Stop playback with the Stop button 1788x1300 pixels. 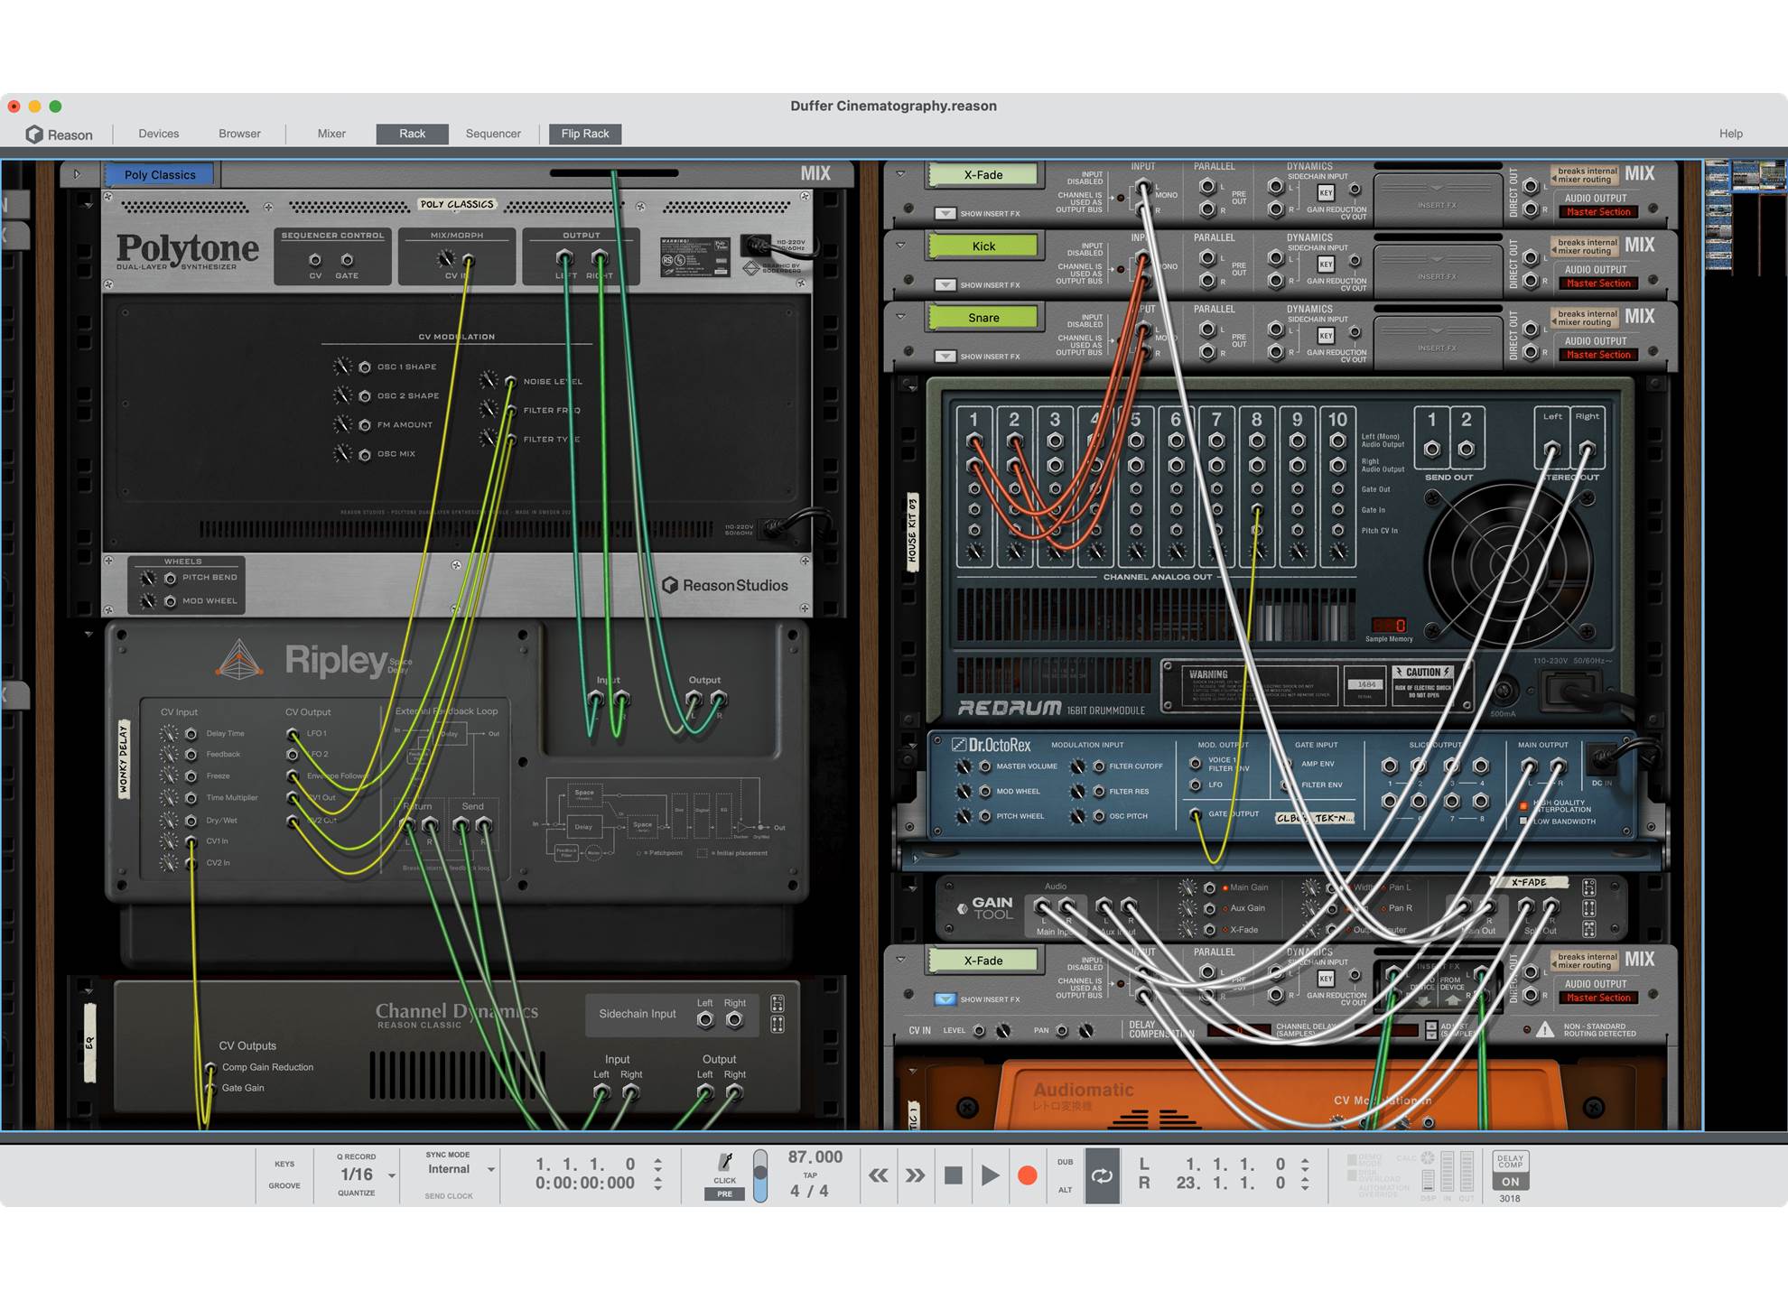pyautogui.click(x=953, y=1175)
